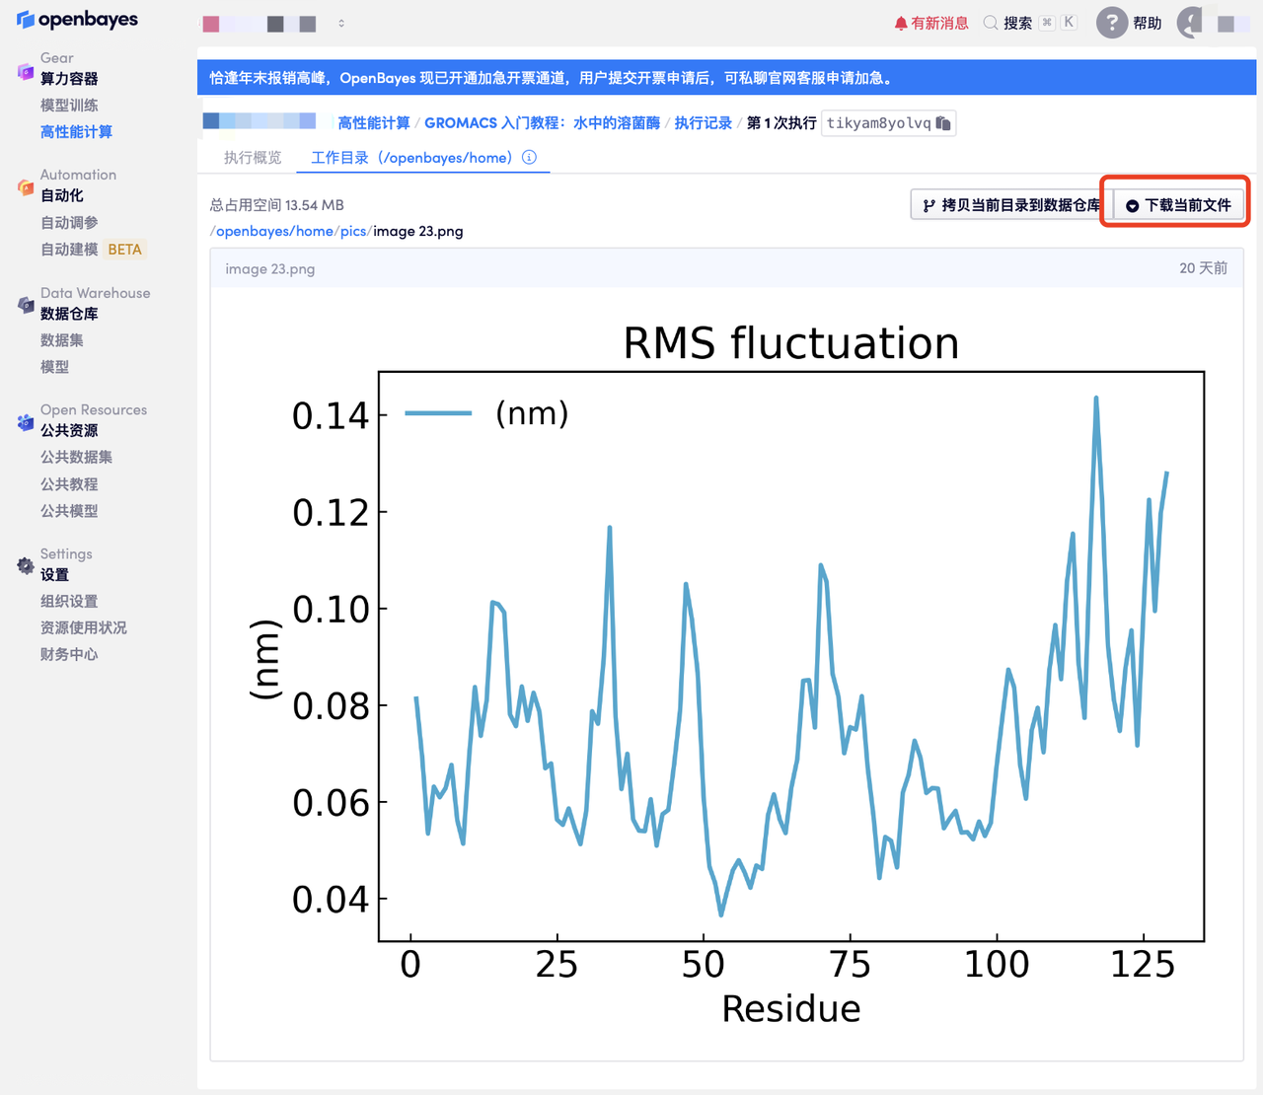
Task: Click the info icon beside 工作目录
Action: 530,158
